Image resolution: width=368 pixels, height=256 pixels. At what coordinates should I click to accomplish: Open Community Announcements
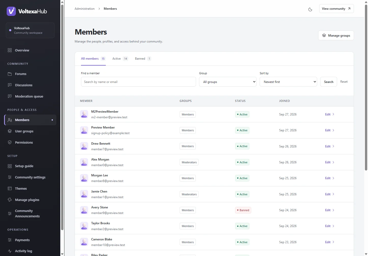pyautogui.click(x=30, y=214)
